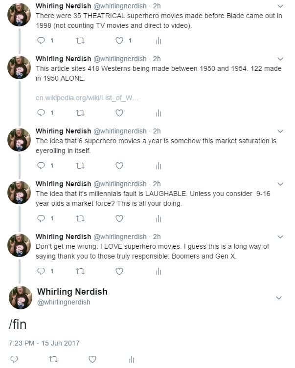Open the Whirling Nerdish avatar on the /fin tweet
Viewport: 295px width, 368px height.
click(21, 297)
